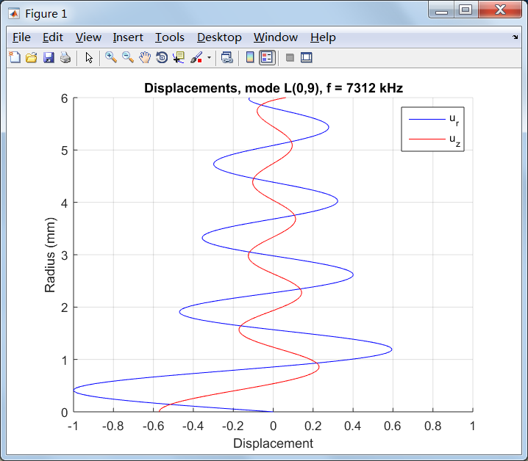Image resolution: width=528 pixels, height=461 pixels.
Task: Click the Show Plot Tools and Dock icon
Action: pyautogui.click(x=307, y=57)
